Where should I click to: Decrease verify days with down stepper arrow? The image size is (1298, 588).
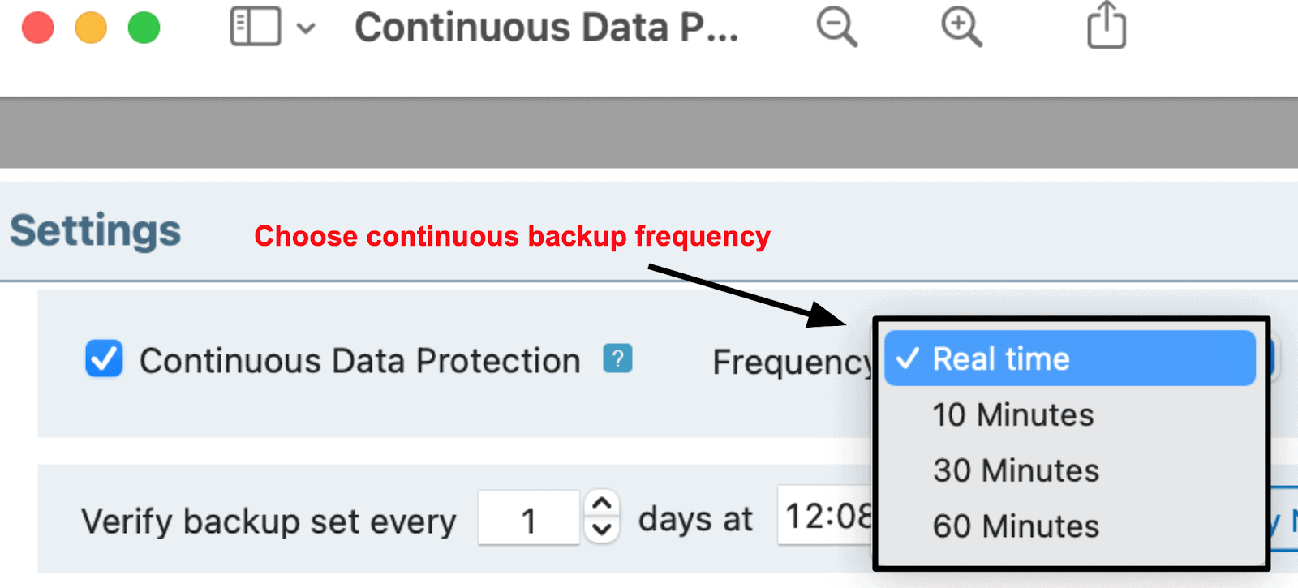[601, 530]
